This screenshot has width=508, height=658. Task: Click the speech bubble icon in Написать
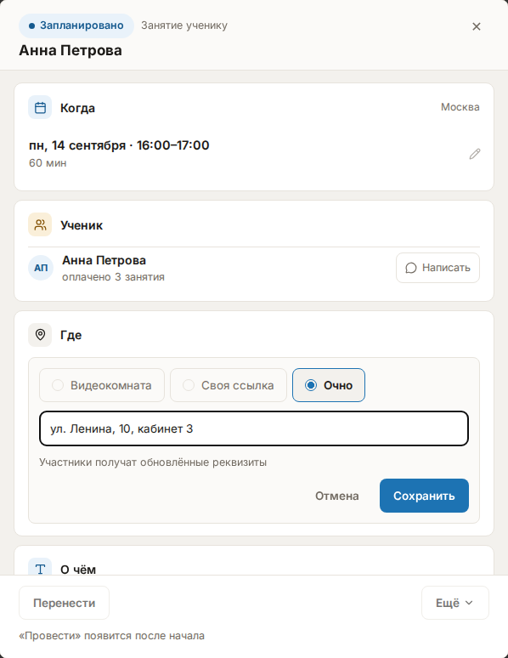[411, 268]
